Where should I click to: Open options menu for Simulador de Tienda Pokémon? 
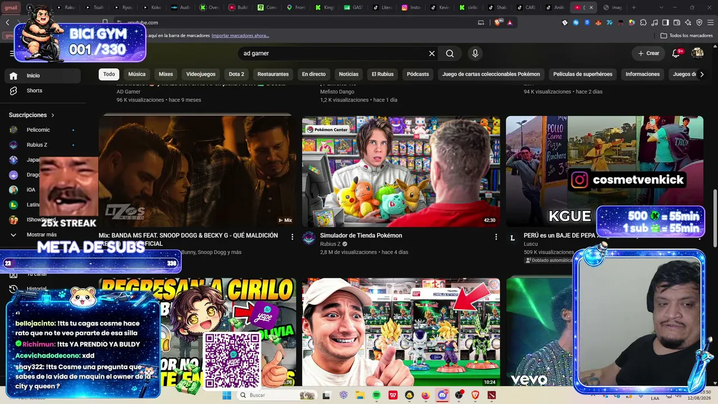pyautogui.click(x=496, y=237)
